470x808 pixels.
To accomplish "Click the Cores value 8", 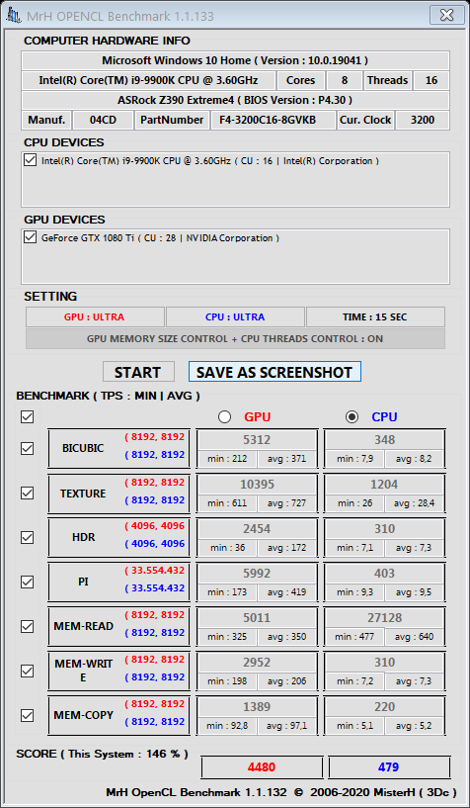I will point(344,80).
